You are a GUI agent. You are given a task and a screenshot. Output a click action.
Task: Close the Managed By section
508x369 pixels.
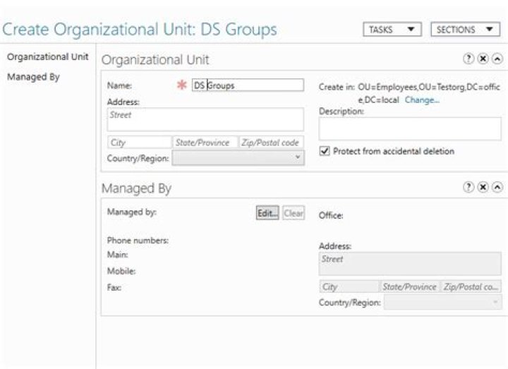[x=483, y=188]
